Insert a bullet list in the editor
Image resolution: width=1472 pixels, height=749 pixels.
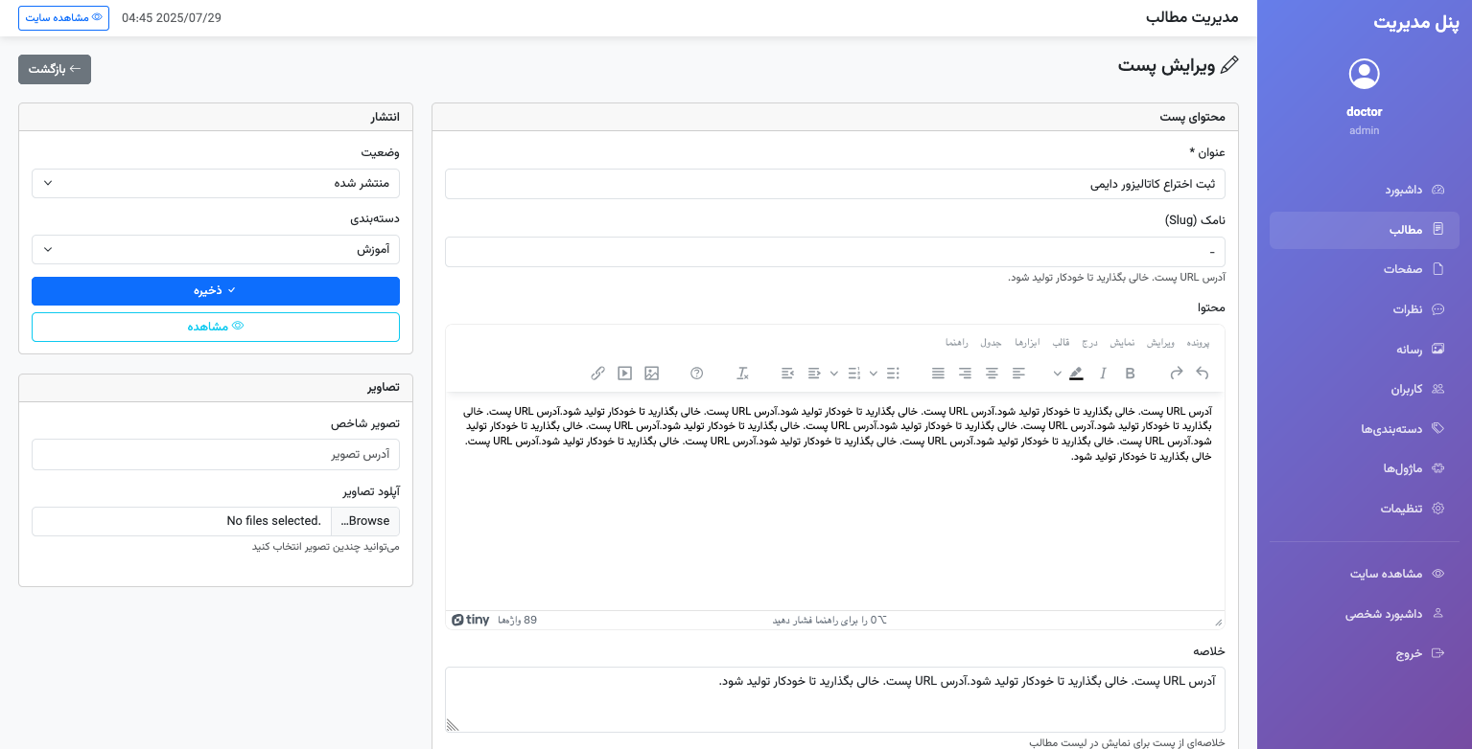[x=893, y=373]
